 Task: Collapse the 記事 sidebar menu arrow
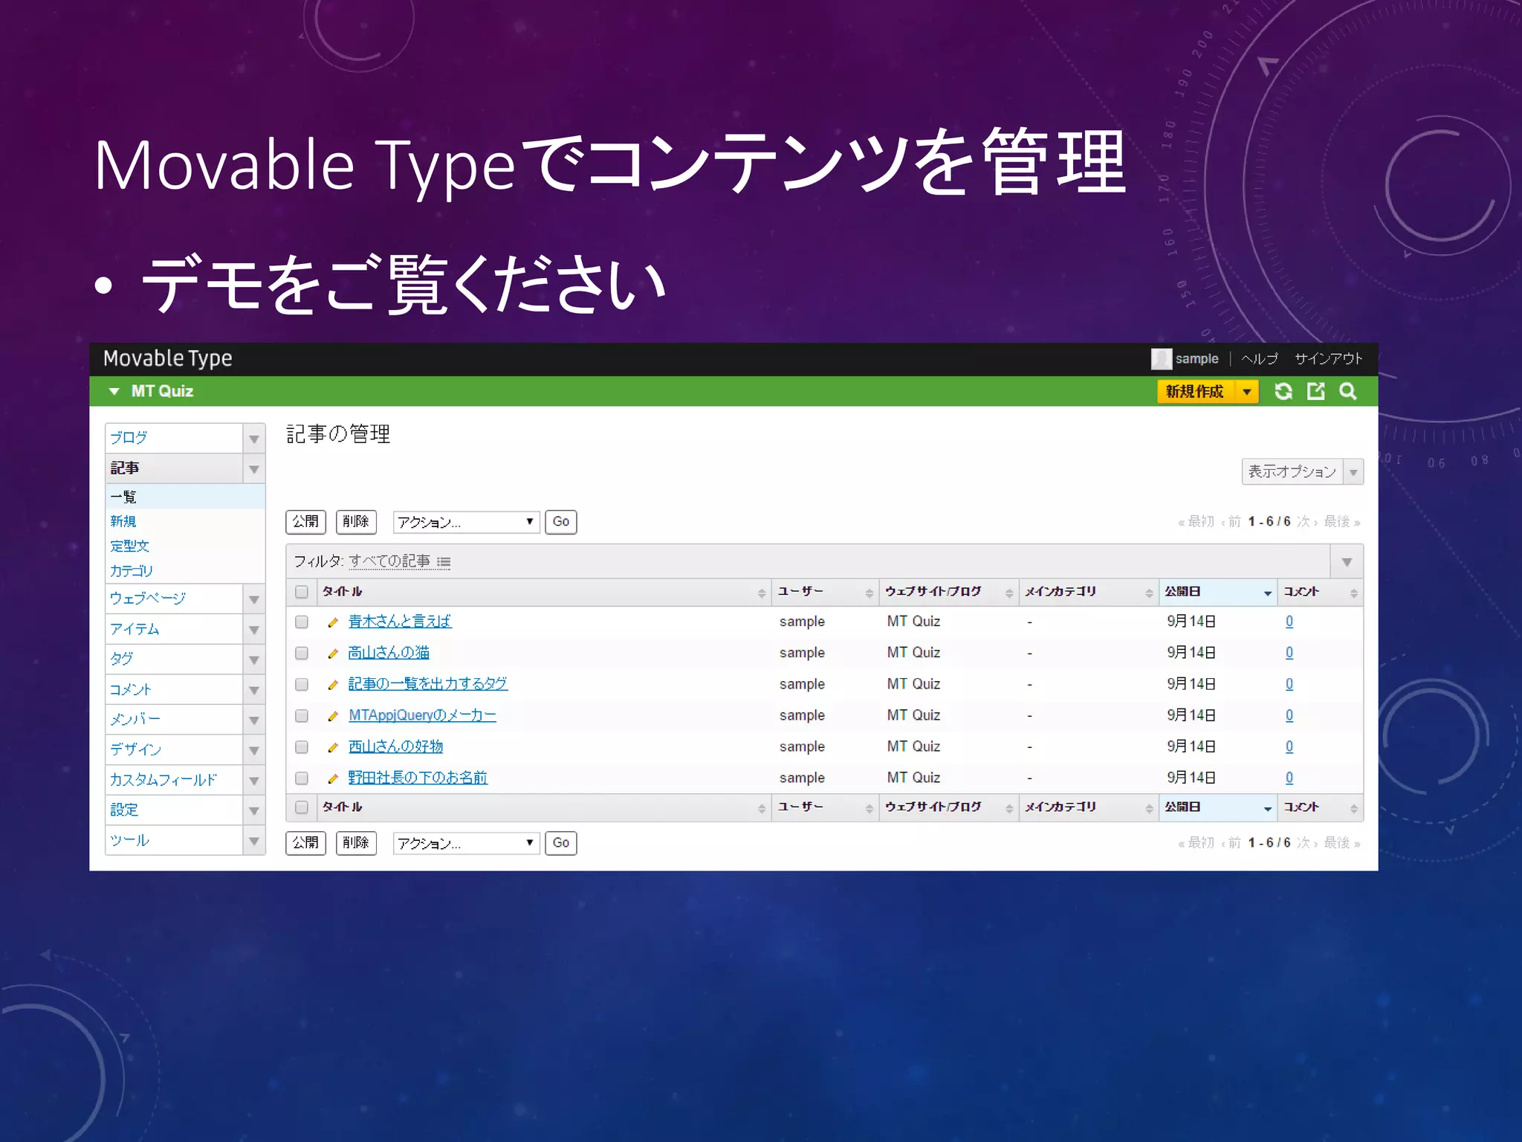[254, 469]
